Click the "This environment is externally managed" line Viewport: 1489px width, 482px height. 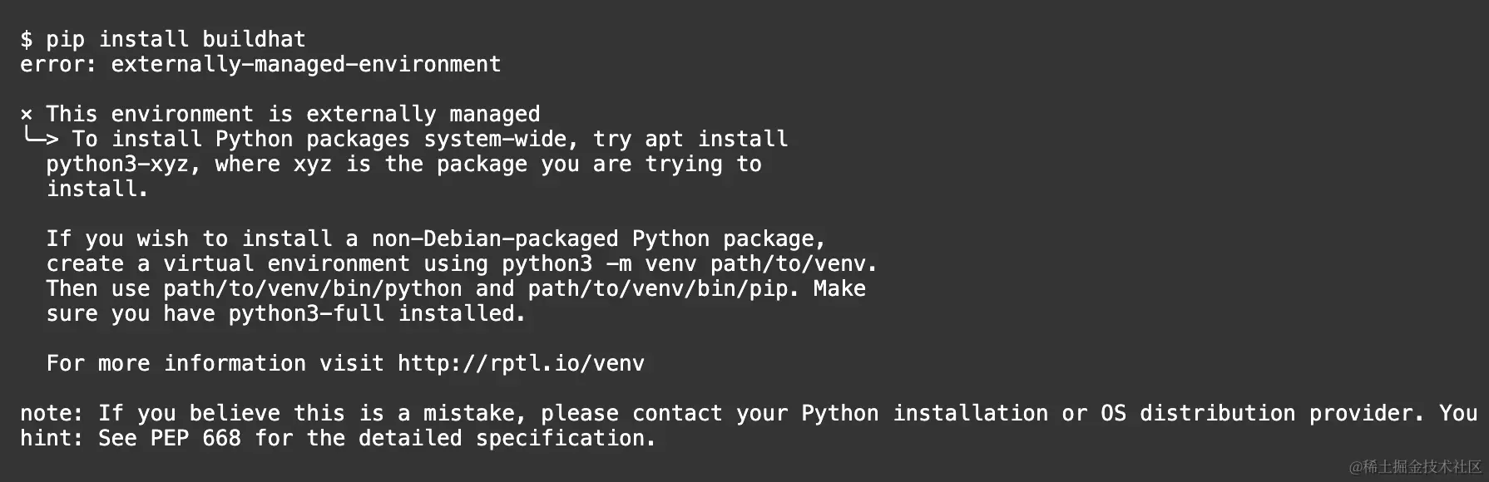[293, 114]
